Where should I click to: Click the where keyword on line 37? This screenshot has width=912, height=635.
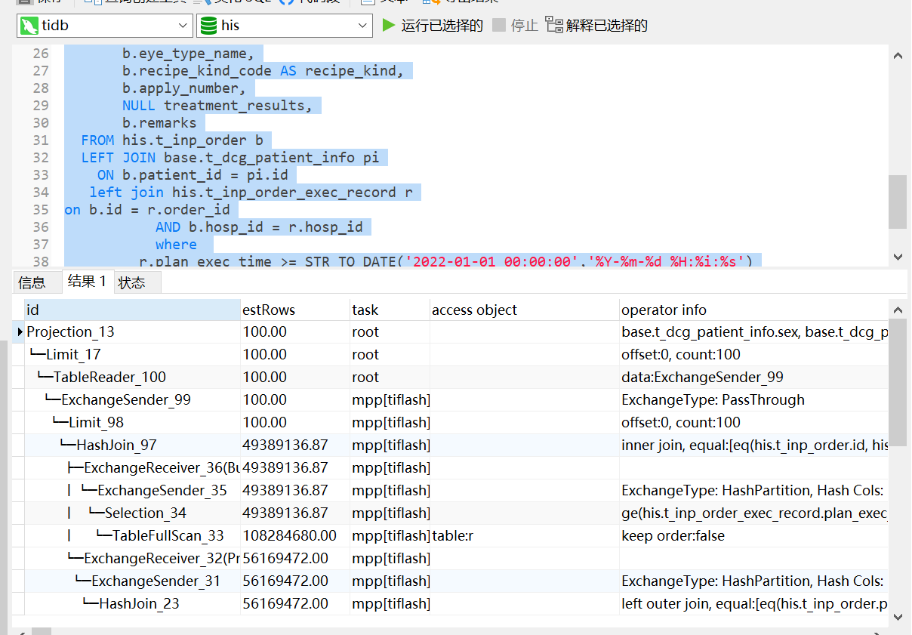[x=176, y=245]
